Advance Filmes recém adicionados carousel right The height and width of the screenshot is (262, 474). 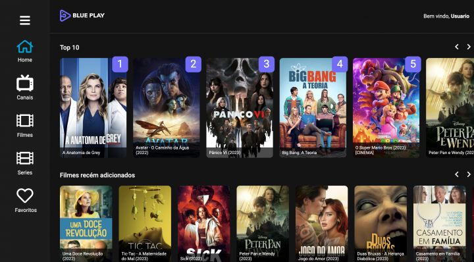[x=469, y=174]
